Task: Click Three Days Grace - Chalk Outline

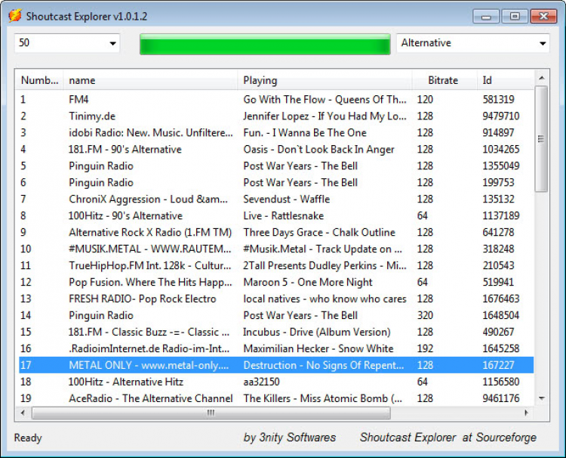Action: (319, 233)
